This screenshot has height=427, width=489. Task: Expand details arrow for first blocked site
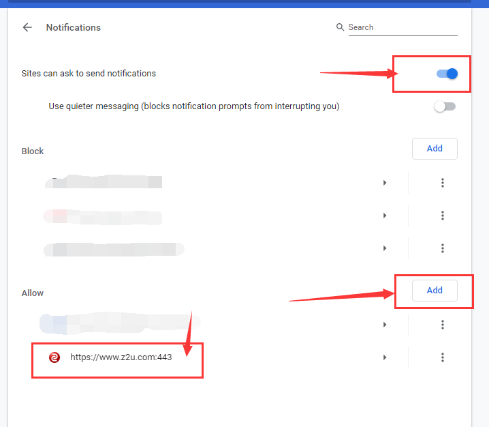[385, 183]
